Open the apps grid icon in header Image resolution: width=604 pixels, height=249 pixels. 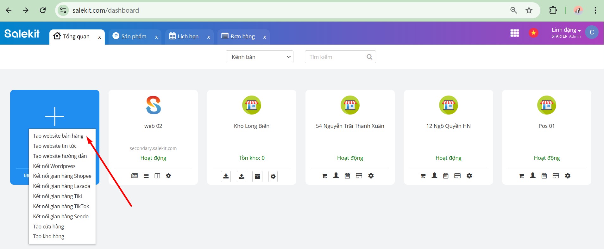pyautogui.click(x=514, y=33)
